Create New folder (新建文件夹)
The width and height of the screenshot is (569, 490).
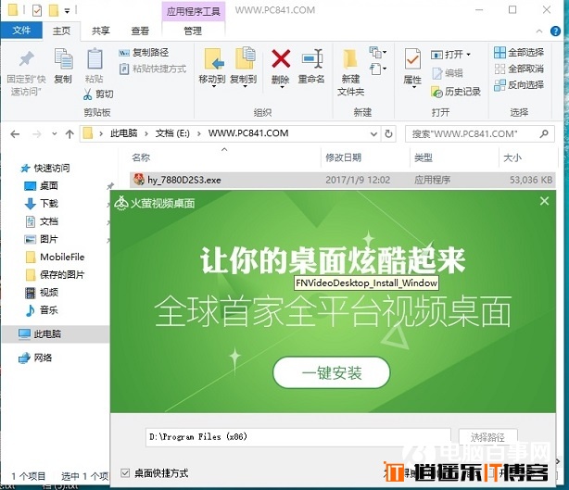click(x=350, y=72)
